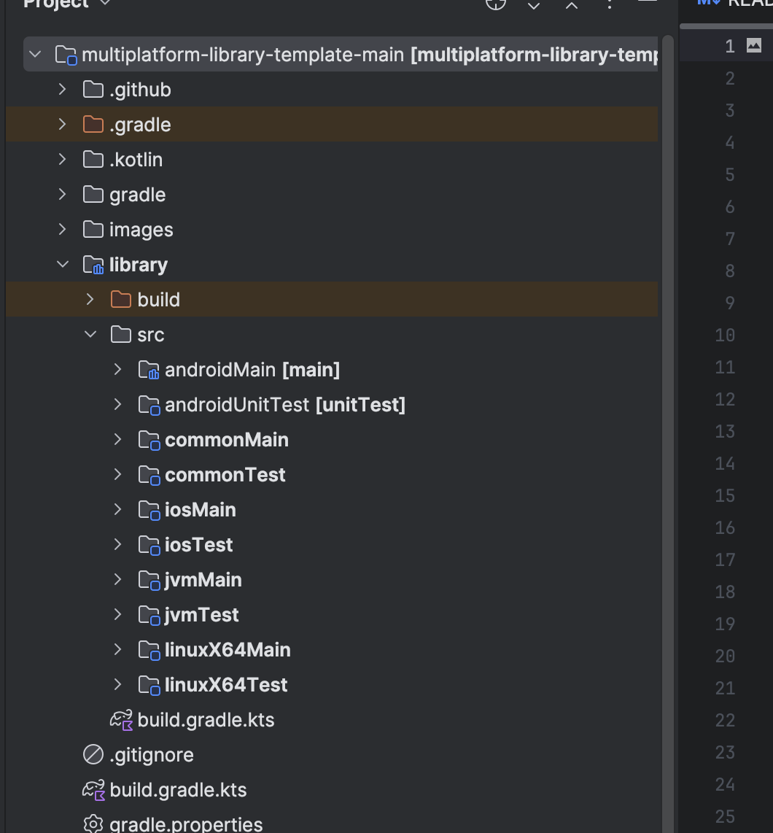Click the Gradle icon beside library's build.gradle.kts
This screenshot has width=773, height=833.
(120, 720)
